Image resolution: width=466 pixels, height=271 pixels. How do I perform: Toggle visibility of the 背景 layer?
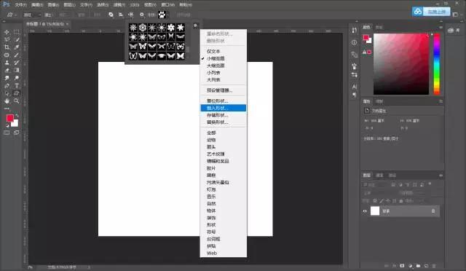[365, 211]
